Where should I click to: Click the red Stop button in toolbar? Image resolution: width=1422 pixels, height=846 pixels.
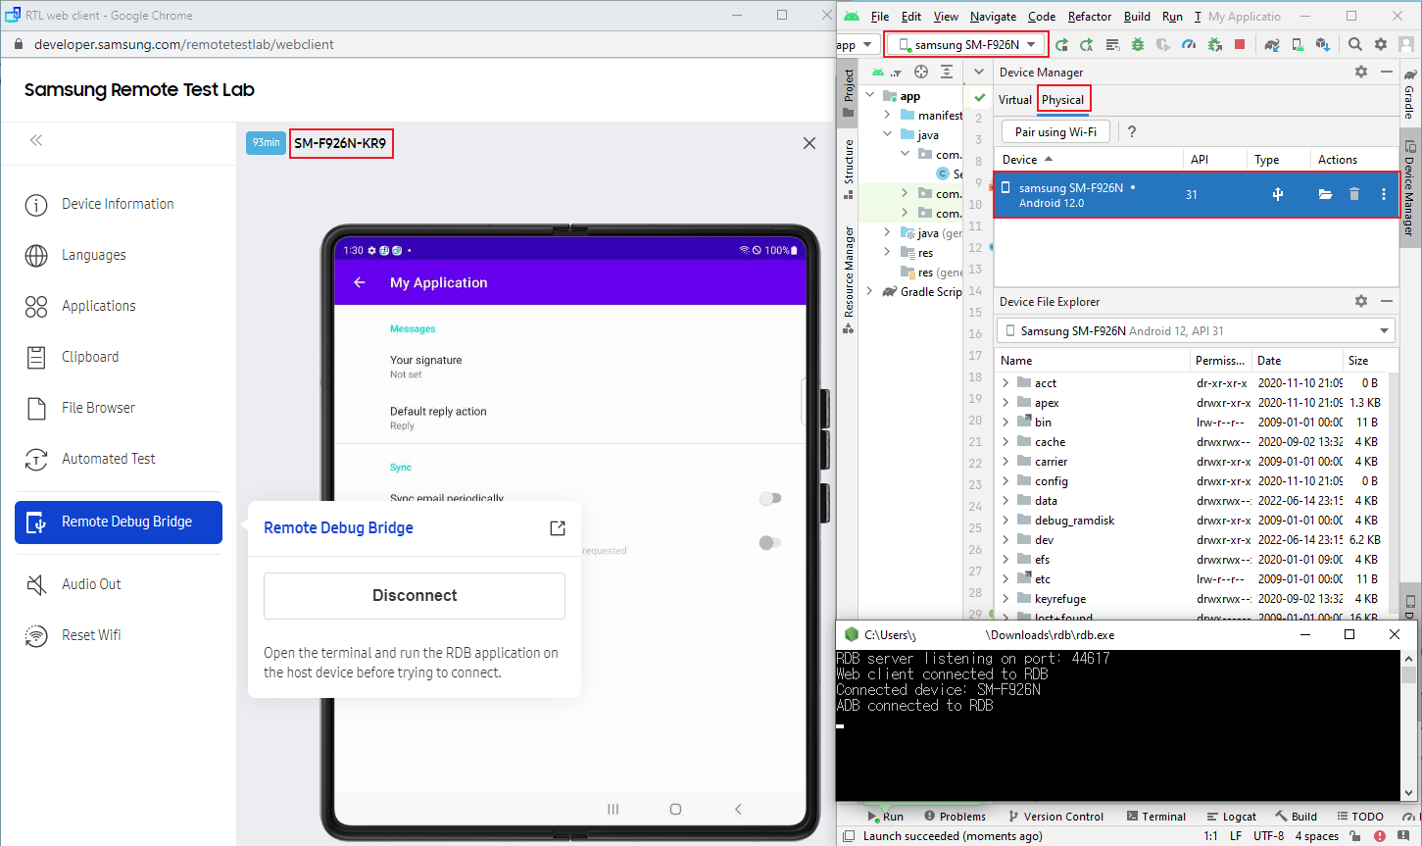(x=1240, y=44)
